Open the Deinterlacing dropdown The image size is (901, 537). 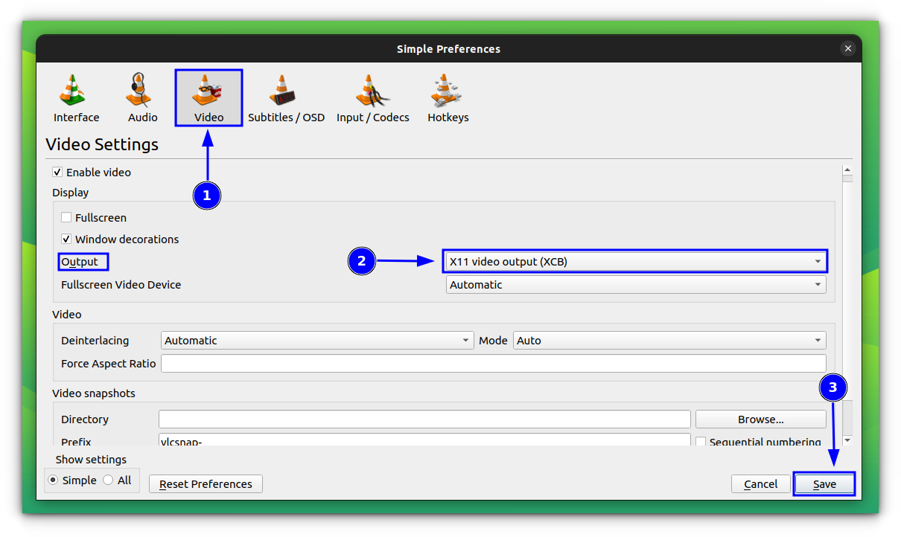click(x=316, y=340)
